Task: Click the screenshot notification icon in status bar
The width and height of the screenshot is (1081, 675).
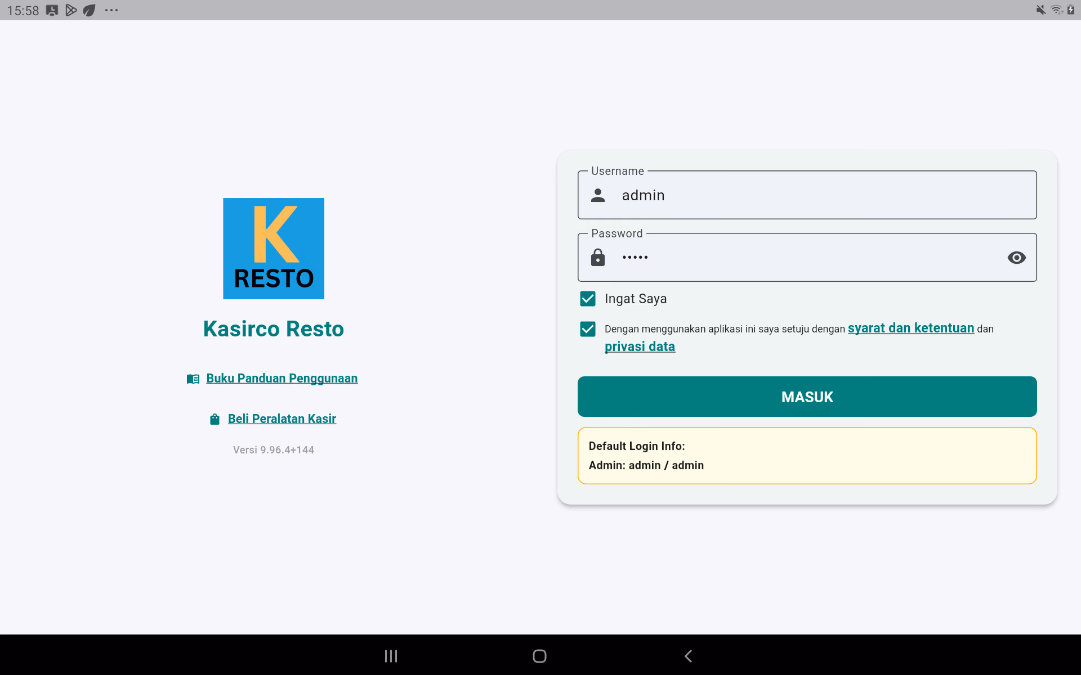Action: point(52,10)
